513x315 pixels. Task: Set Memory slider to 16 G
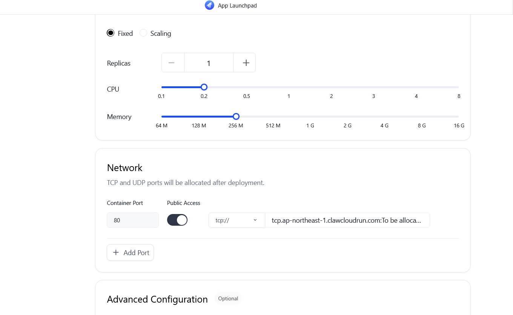458,116
